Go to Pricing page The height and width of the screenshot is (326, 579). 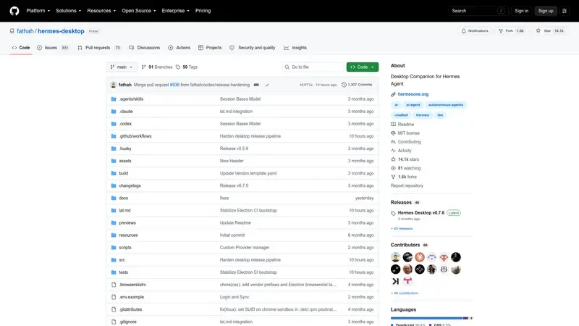[x=203, y=11]
